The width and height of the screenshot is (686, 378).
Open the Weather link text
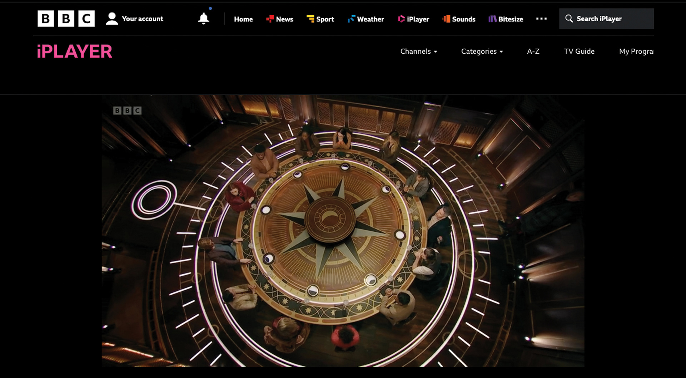[371, 19]
